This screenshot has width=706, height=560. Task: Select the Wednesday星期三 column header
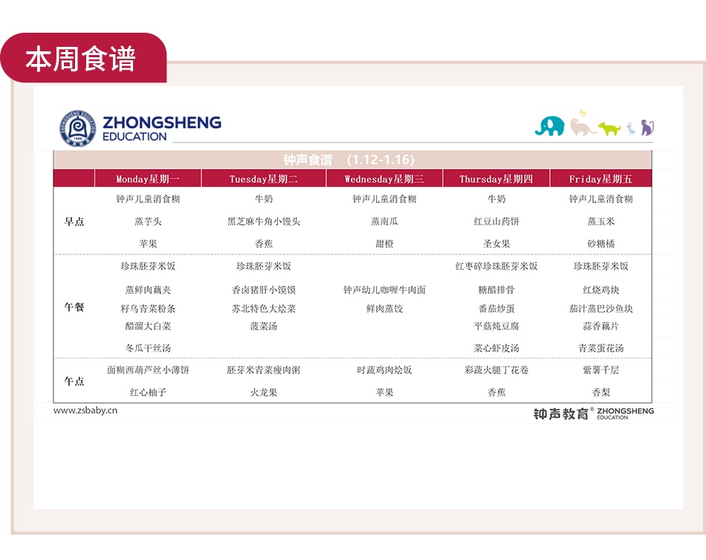coord(384,179)
